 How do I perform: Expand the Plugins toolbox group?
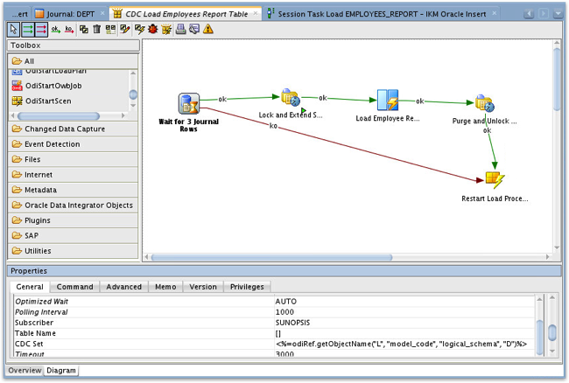73,220
